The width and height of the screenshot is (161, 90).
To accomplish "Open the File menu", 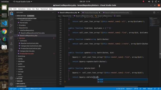I will (11, 9).
